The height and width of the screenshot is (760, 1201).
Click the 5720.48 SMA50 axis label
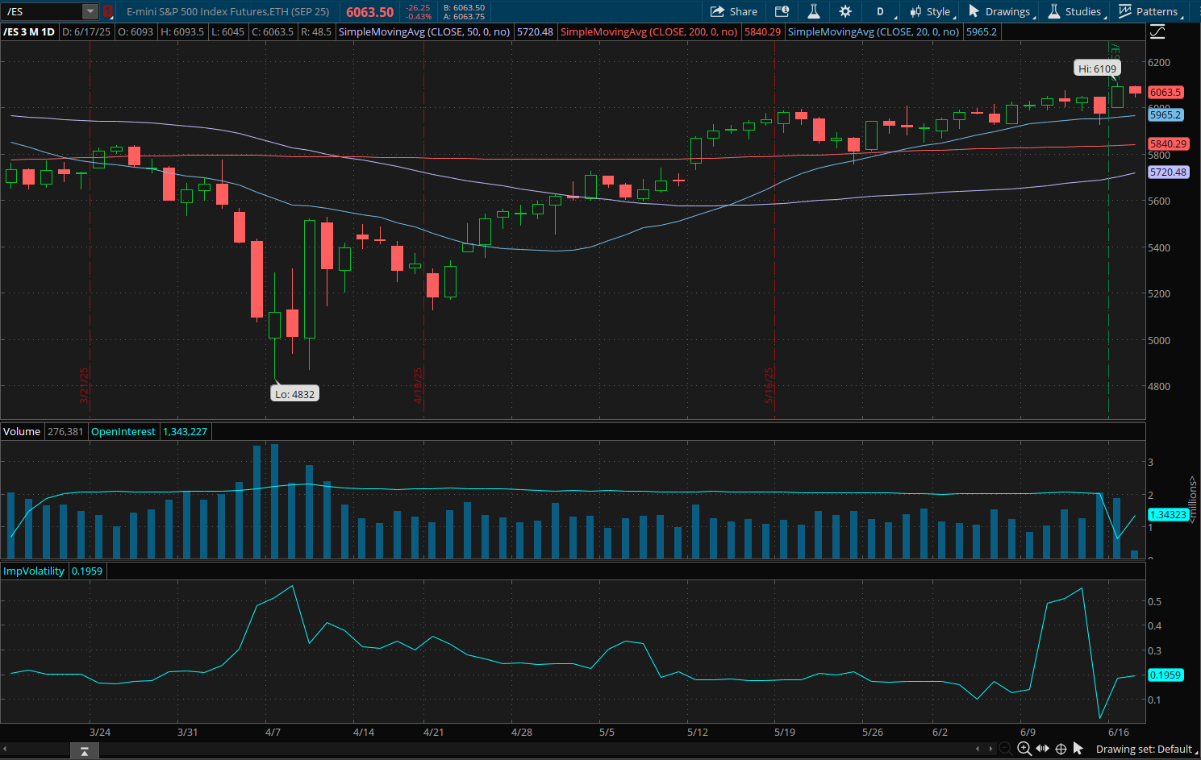[x=1168, y=172]
